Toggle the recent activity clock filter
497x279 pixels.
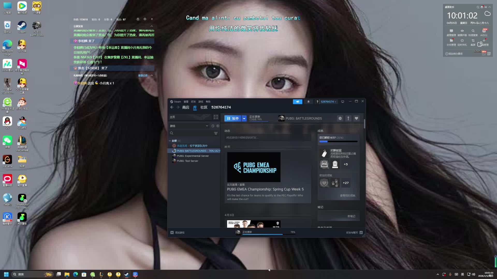click(x=213, y=126)
